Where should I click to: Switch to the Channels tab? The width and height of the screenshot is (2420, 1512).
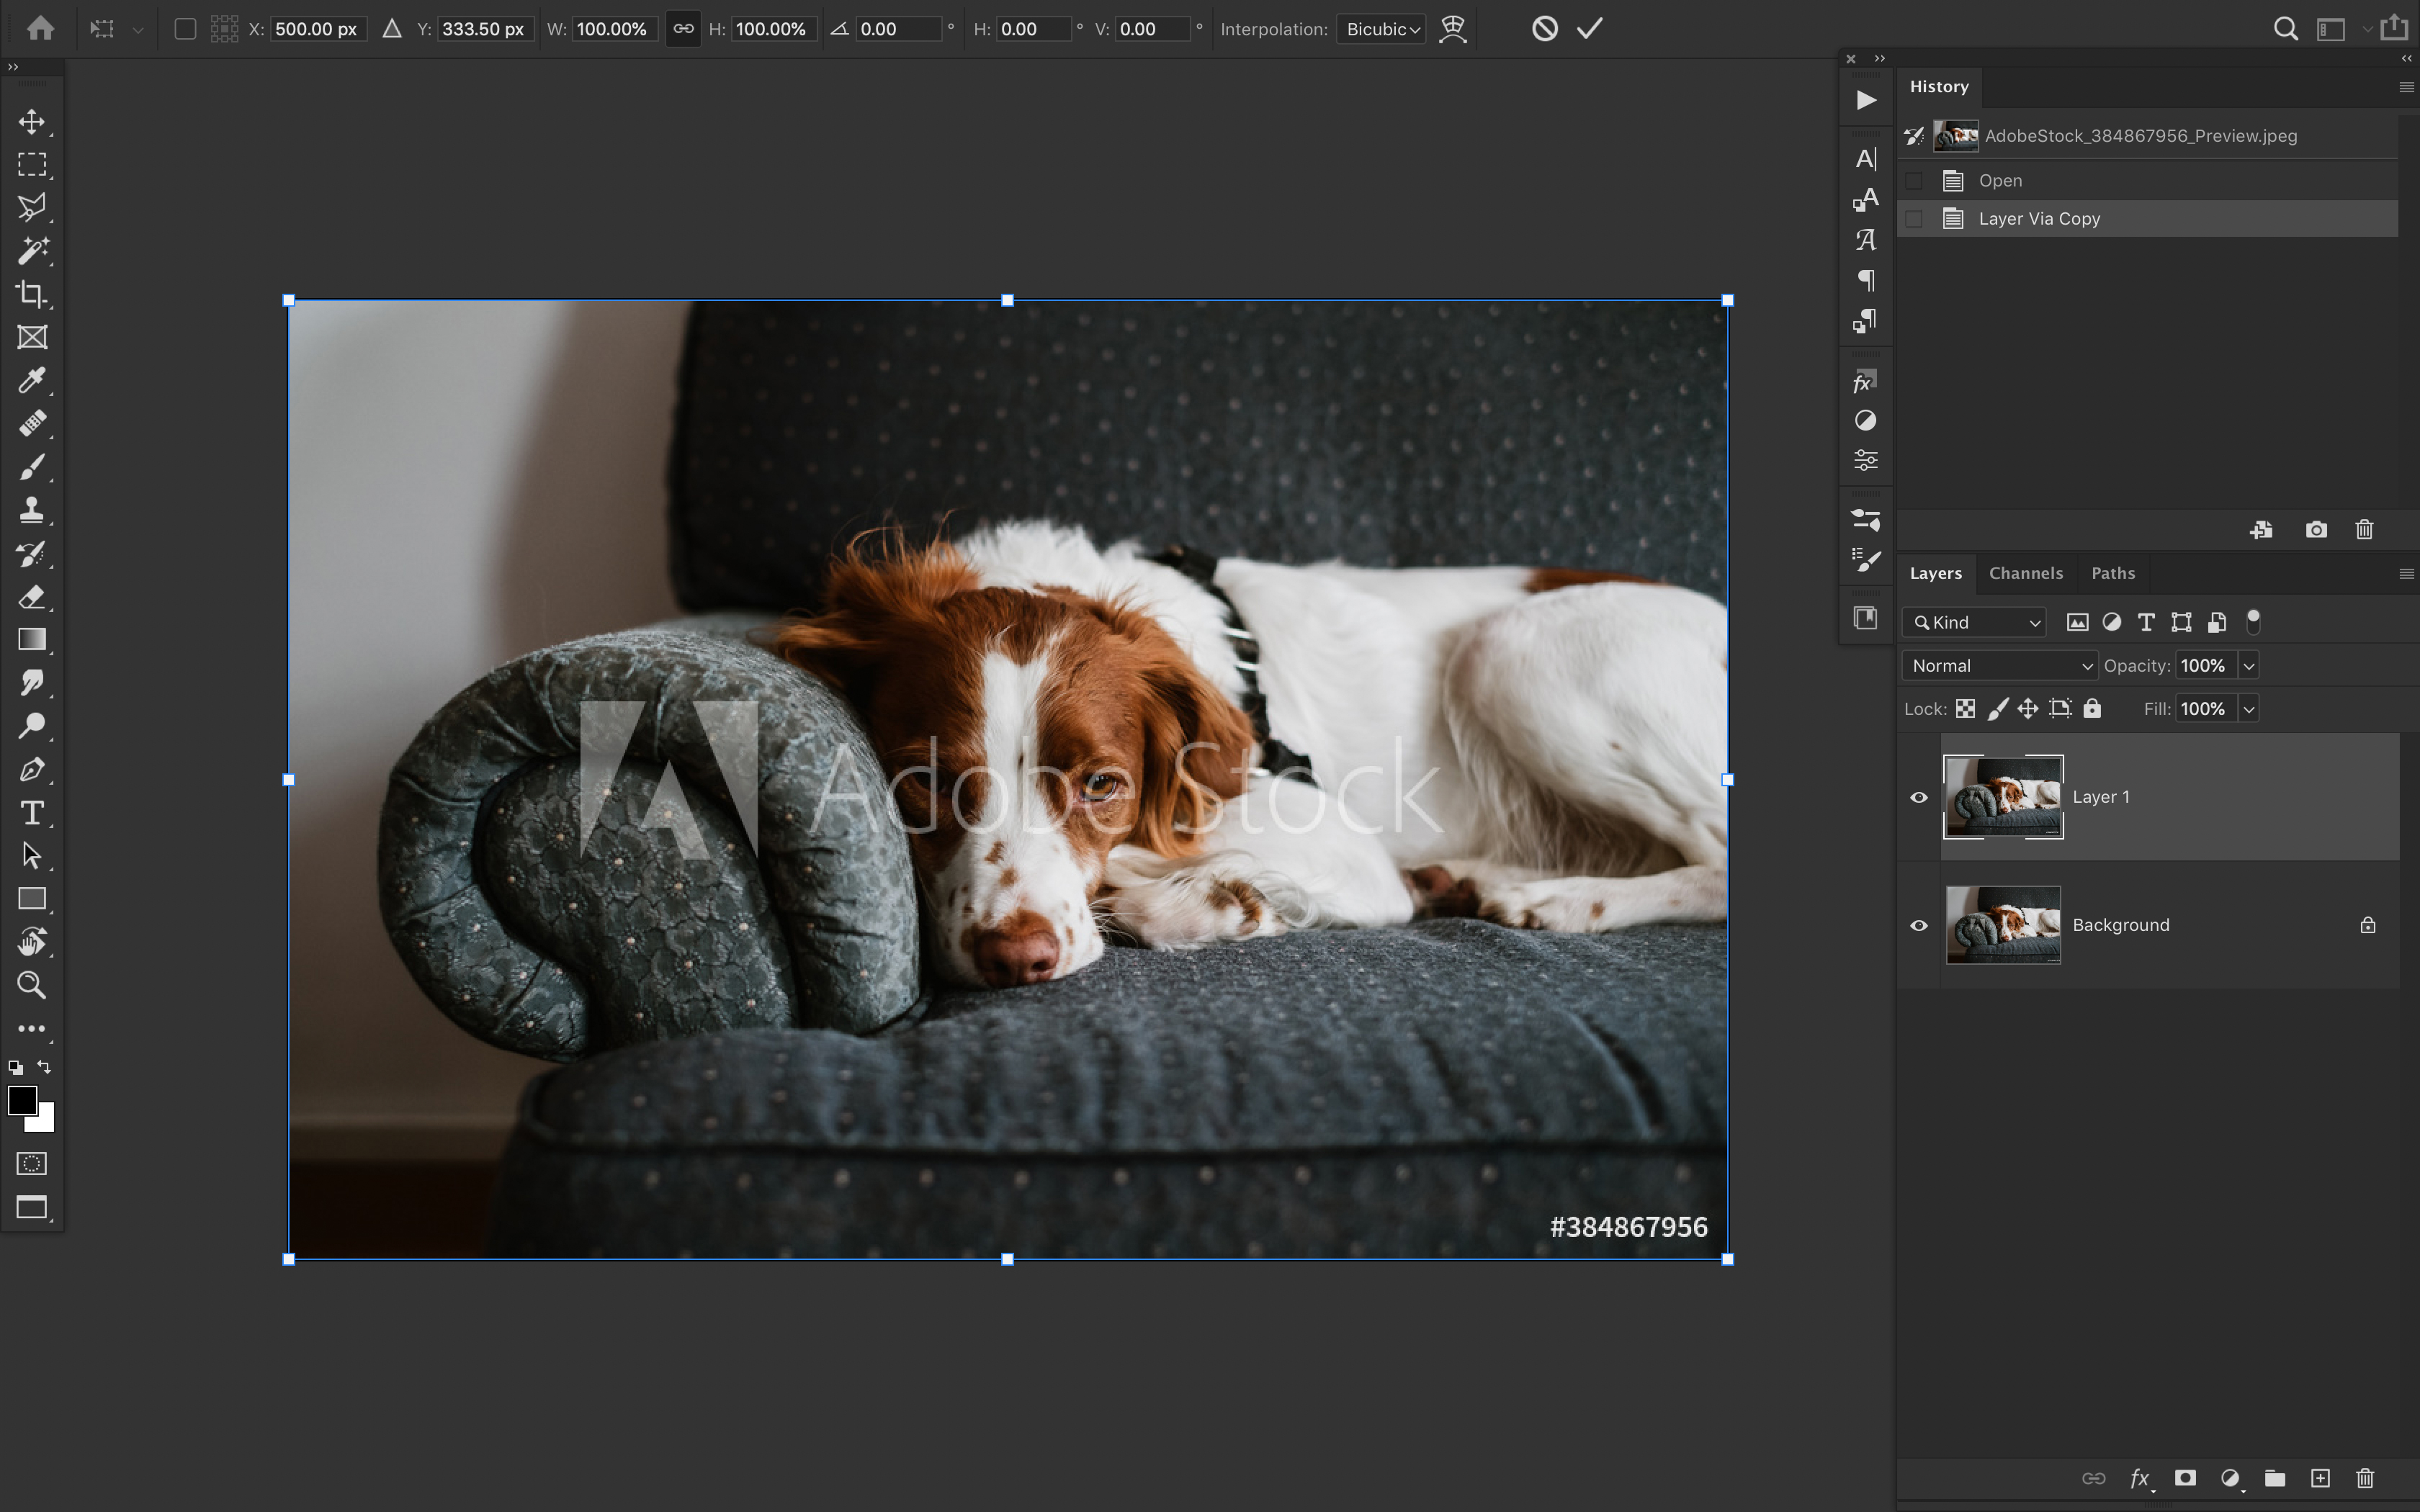[2025, 572]
